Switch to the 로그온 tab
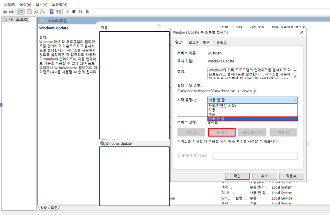 [x=194, y=42]
